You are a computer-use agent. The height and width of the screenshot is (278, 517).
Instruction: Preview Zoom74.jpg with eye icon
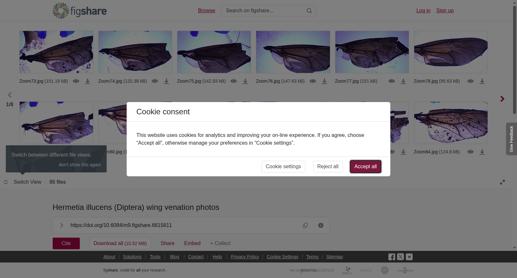pos(155,81)
